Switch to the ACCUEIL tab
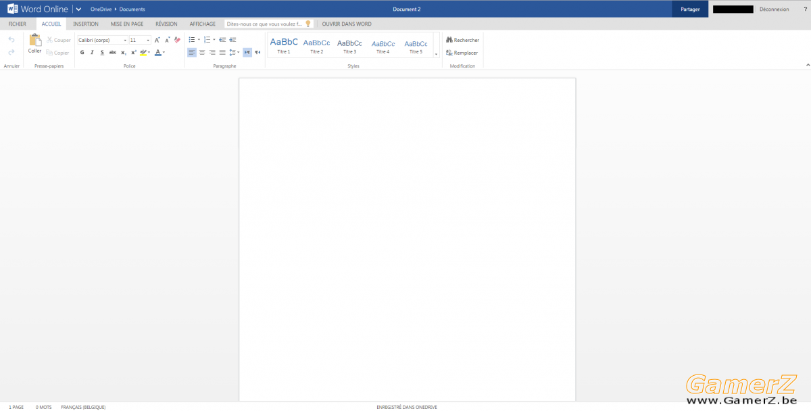This screenshot has height=411, width=811. coord(51,24)
